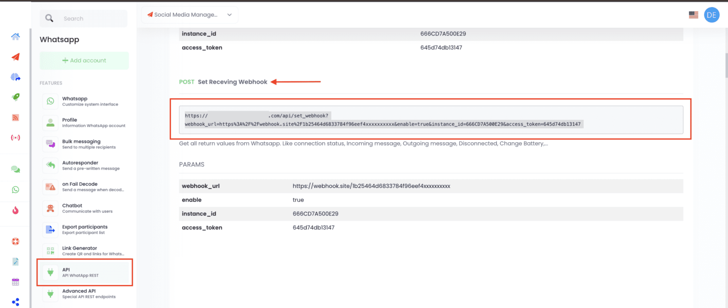The height and width of the screenshot is (308, 728).
Task: Click into the Search input field
Action: click(x=91, y=19)
